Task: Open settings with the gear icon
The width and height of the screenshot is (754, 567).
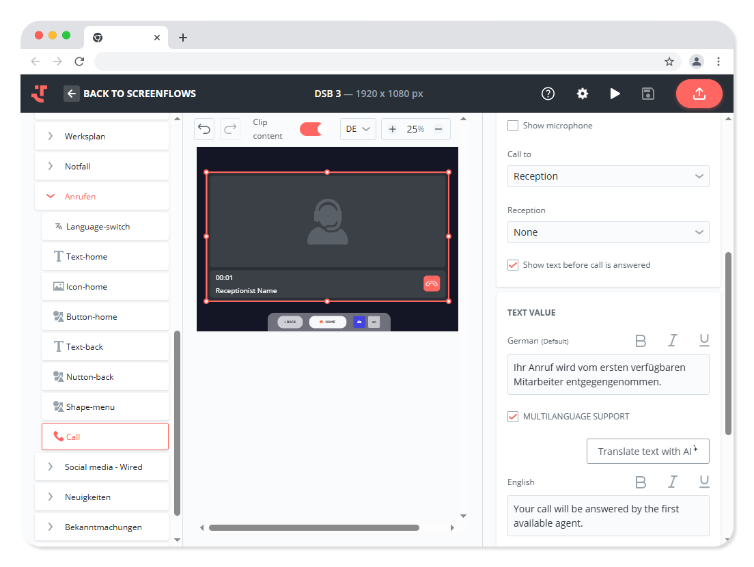Action: pos(582,94)
